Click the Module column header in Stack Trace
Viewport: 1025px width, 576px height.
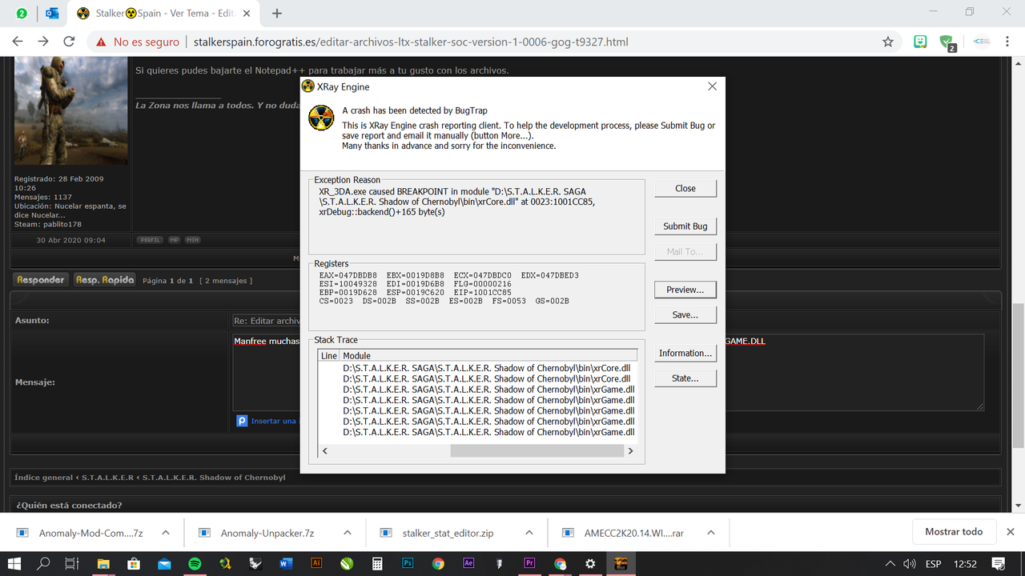[x=488, y=355]
